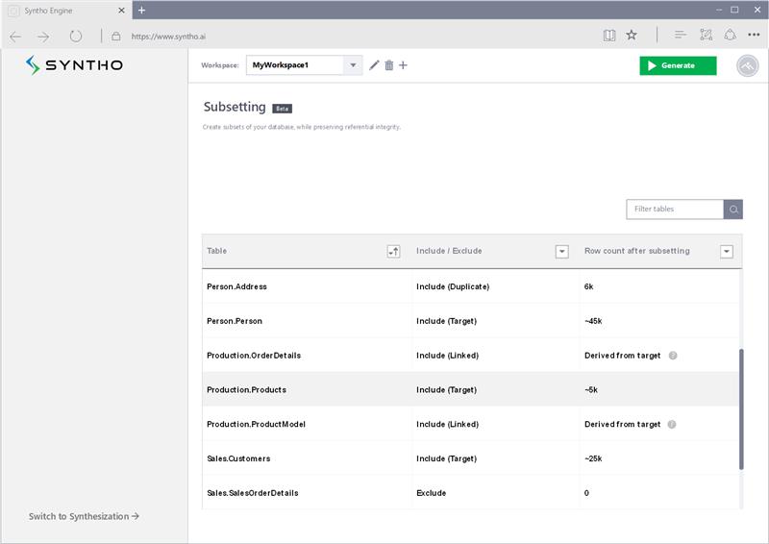Select Sales.SalesOrderDetails table name
The image size is (769, 544).
point(253,492)
